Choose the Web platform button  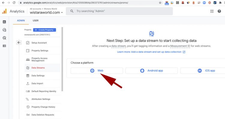pyautogui.click(x=97, y=71)
